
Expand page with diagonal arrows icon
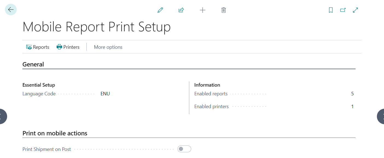point(356,10)
